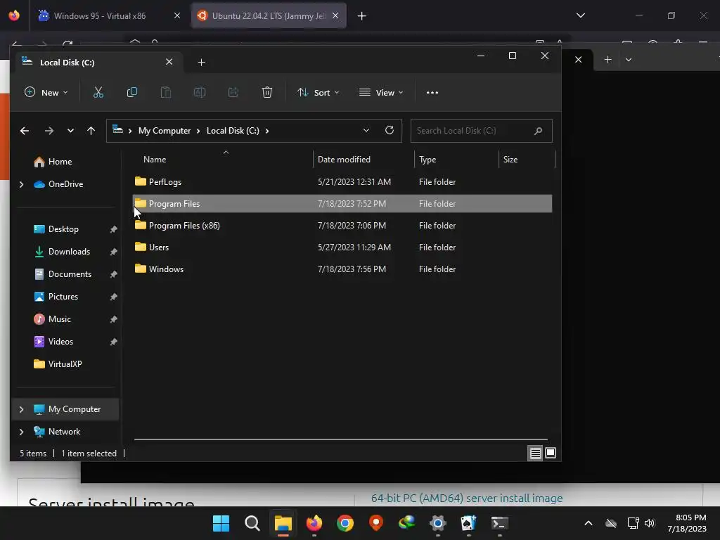
Task: Open the New dropdown menu
Action: (46, 92)
